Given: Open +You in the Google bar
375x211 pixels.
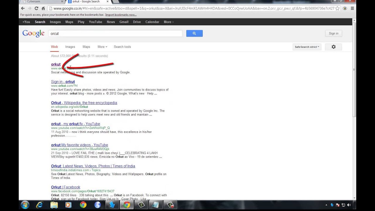Looking at the screenshot, I should [26, 22].
